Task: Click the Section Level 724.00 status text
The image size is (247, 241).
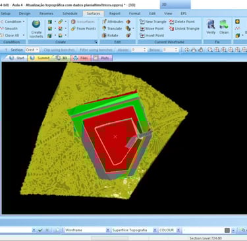Action: [x=206, y=238]
